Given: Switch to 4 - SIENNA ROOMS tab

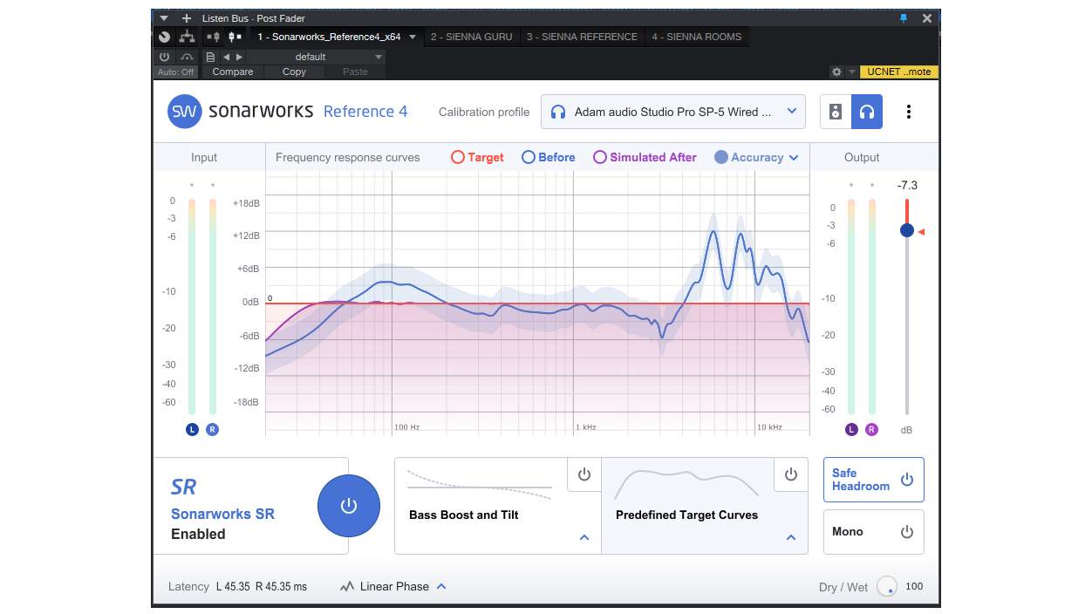Looking at the screenshot, I should pos(696,37).
